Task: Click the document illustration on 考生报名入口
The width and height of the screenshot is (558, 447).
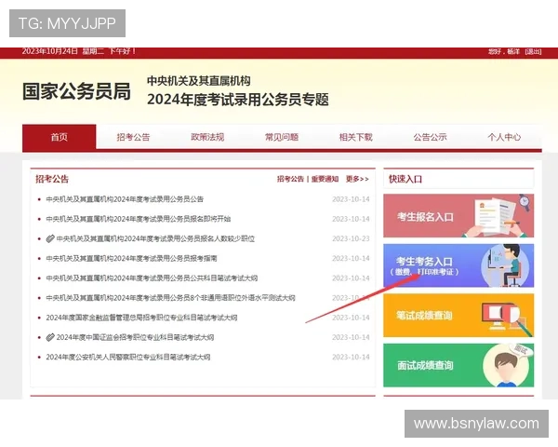Action: click(497, 217)
